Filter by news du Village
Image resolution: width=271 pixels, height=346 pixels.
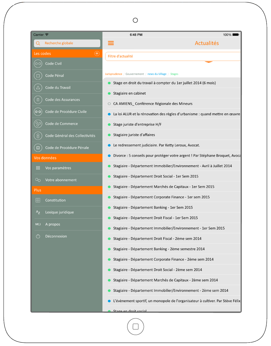tap(157, 74)
